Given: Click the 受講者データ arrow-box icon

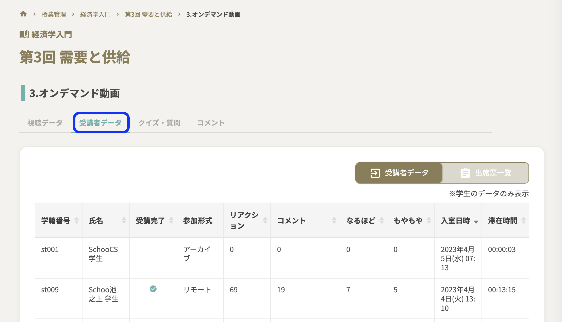Looking at the screenshot, I should pyautogui.click(x=375, y=173).
